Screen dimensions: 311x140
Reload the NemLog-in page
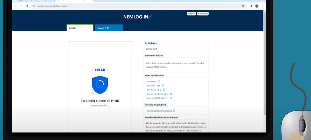[x=27, y=6]
